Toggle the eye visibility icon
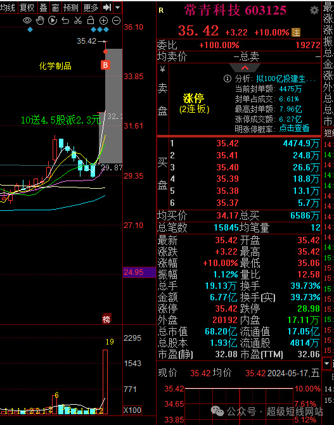 [x=27, y=21]
